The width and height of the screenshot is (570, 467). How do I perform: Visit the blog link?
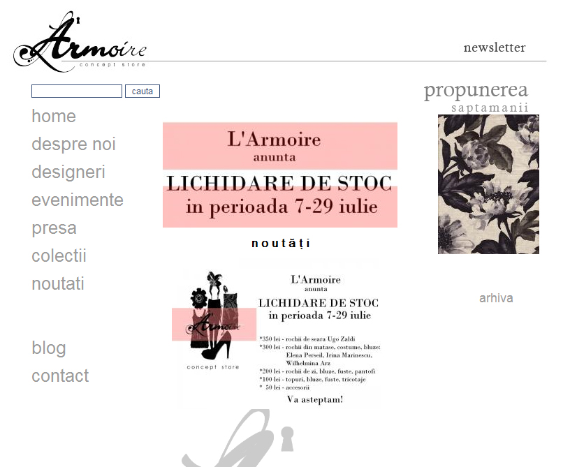(x=49, y=348)
